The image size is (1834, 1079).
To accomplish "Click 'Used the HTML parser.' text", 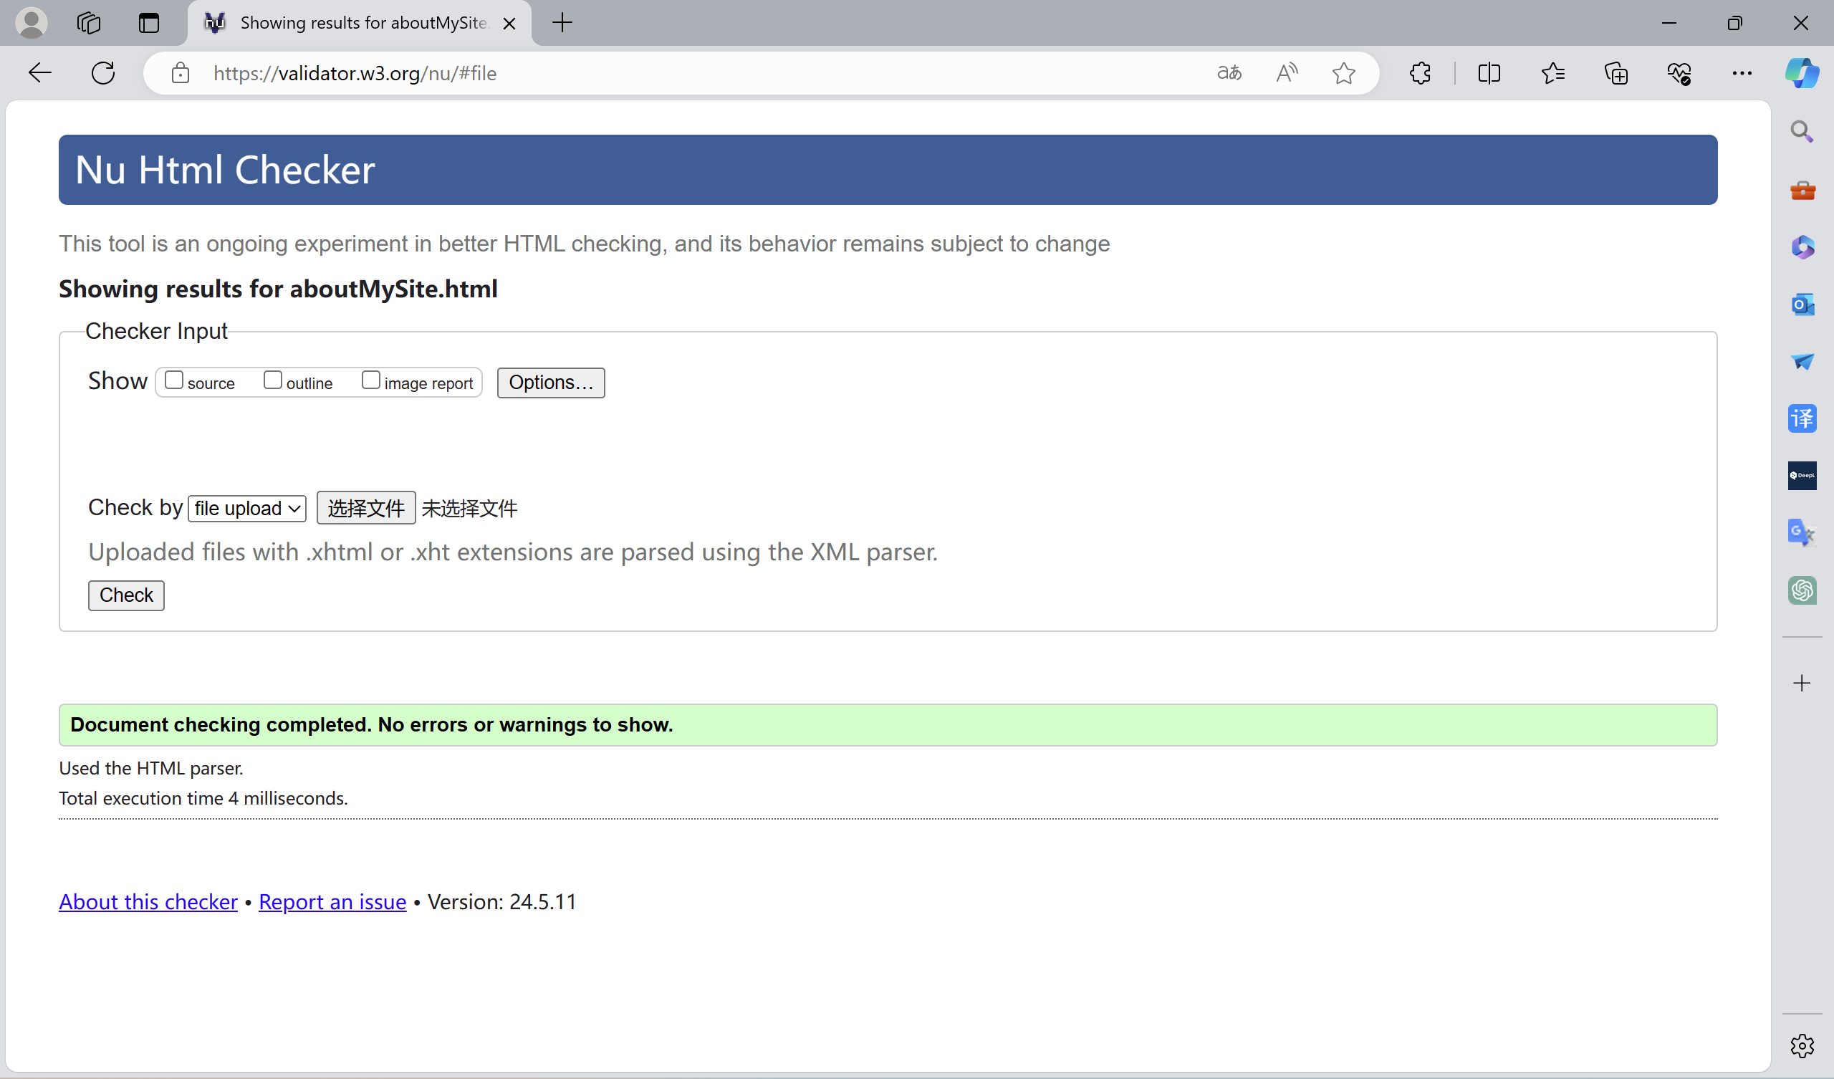I will (x=150, y=768).
